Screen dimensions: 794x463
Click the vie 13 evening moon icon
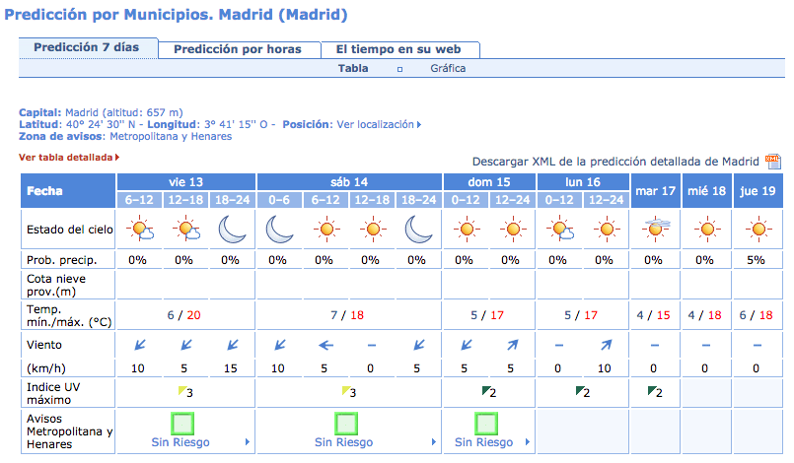(x=232, y=230)
